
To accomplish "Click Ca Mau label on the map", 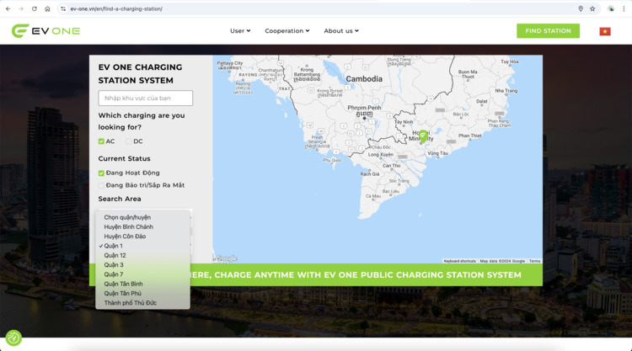I will 373,196.
